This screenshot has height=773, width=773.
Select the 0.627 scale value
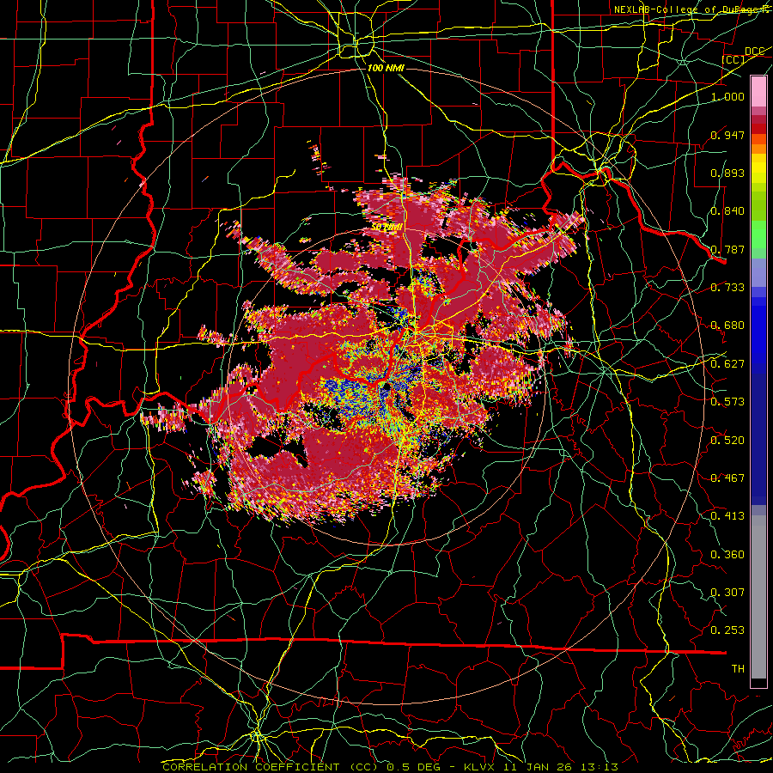pyautogui.click(x=727, y=364)
